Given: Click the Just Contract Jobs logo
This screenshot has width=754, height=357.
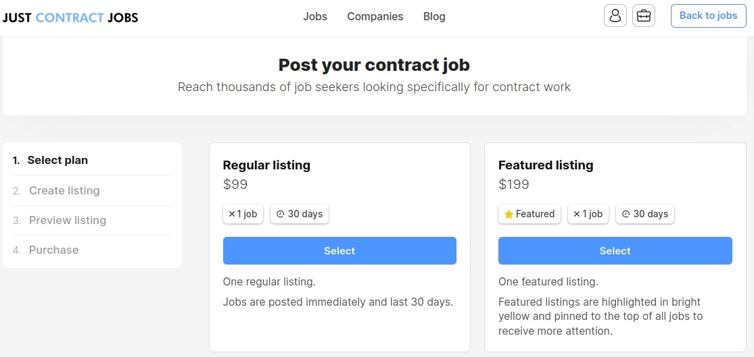Looking at the screenshot, I should 70,18.
